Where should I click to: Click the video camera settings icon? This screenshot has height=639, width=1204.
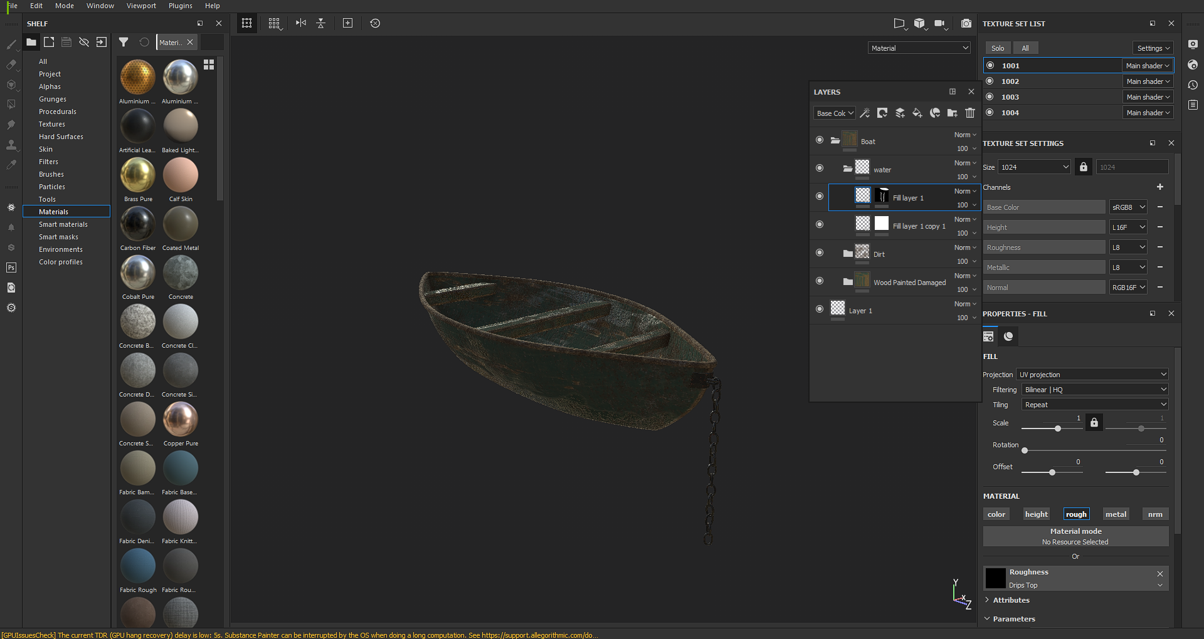(x=940, y=23)
